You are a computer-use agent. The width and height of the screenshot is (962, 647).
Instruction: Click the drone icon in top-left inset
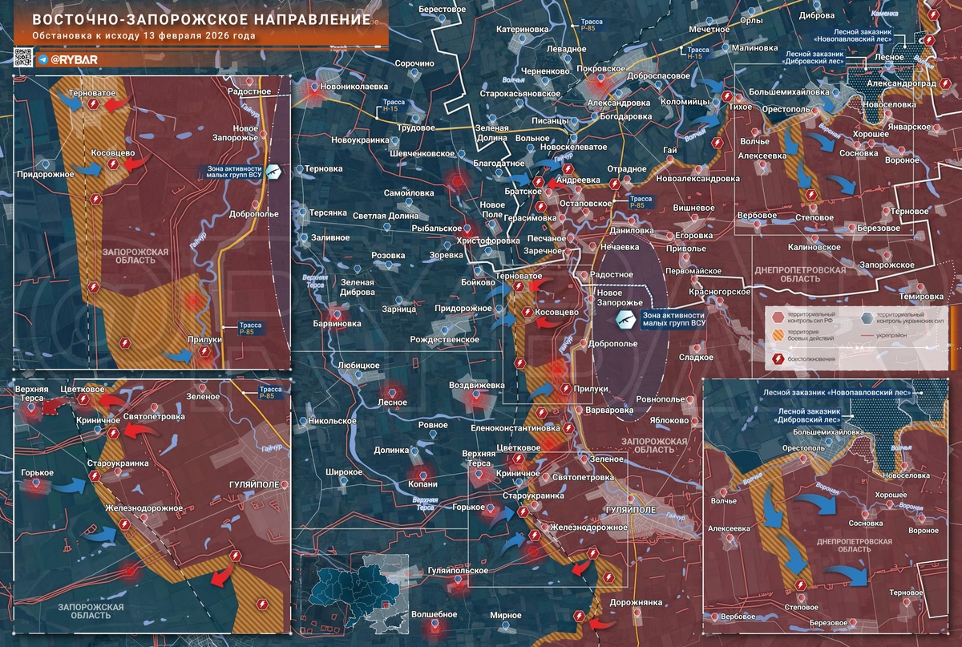pos(273,172)
